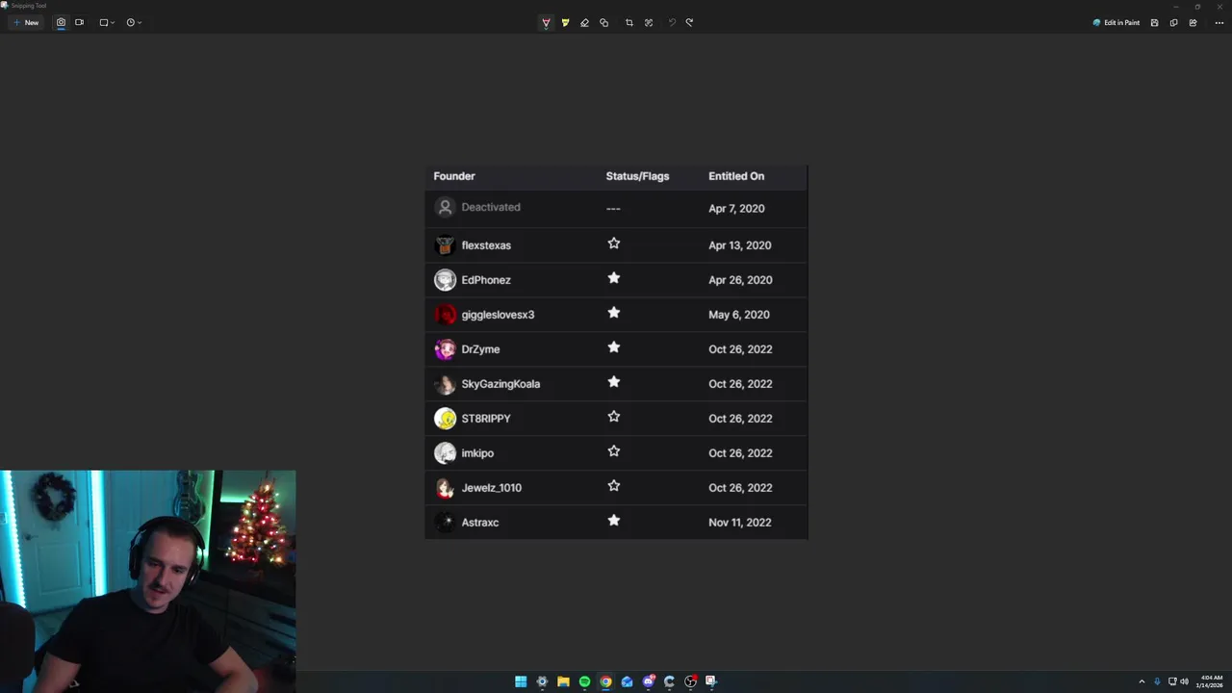This screenshot has height=693, width=1232.
Task: Select the username Astraxc
Action: [480, 523]
